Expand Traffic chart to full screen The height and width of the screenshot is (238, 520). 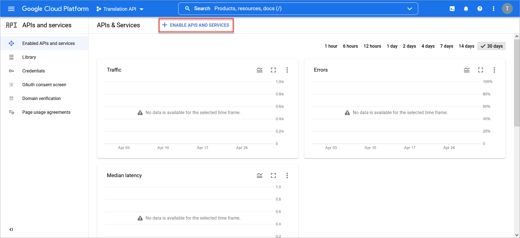pos(273,70)
